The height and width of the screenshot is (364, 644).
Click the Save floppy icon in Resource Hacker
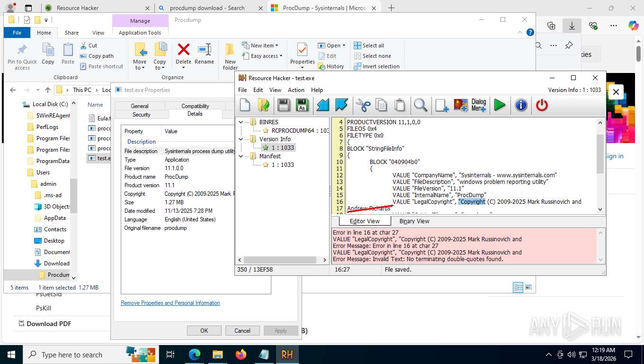284,105
